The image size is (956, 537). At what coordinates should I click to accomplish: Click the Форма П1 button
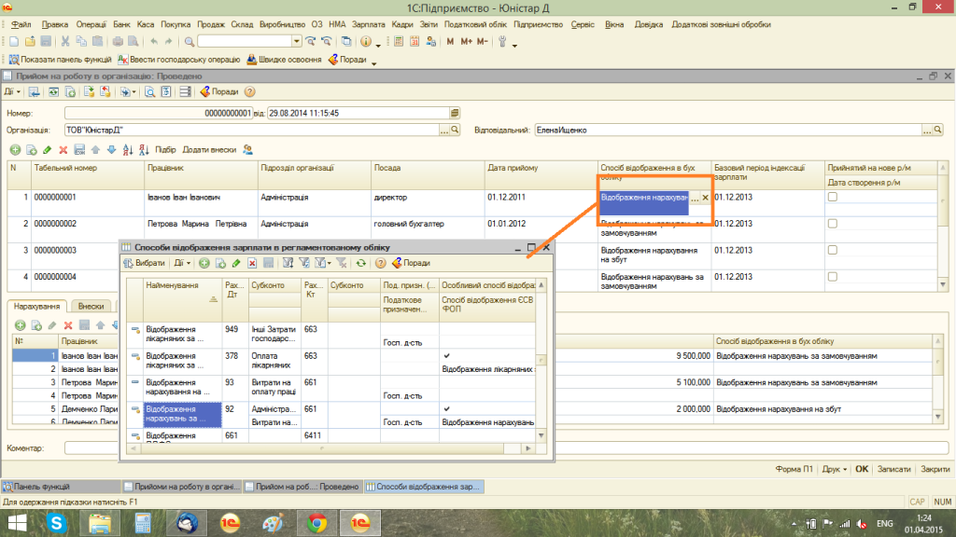pos(794,470)
